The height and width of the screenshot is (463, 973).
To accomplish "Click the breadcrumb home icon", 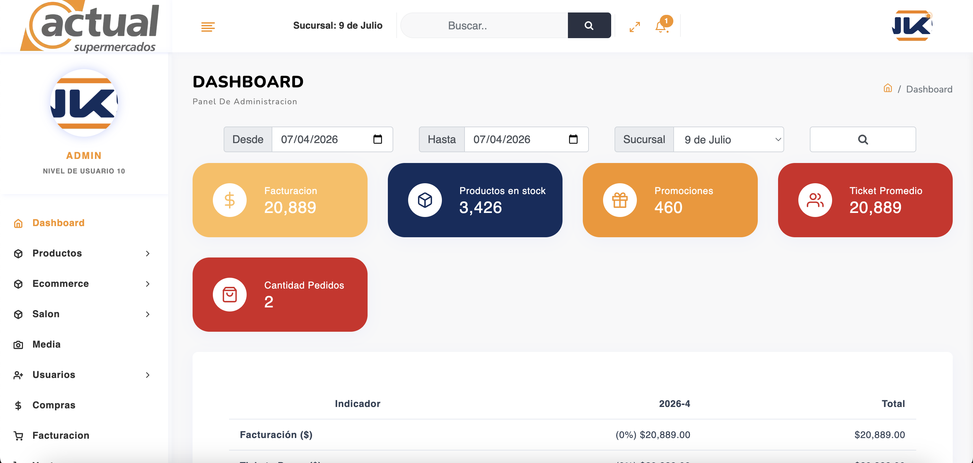I will 887,89.
